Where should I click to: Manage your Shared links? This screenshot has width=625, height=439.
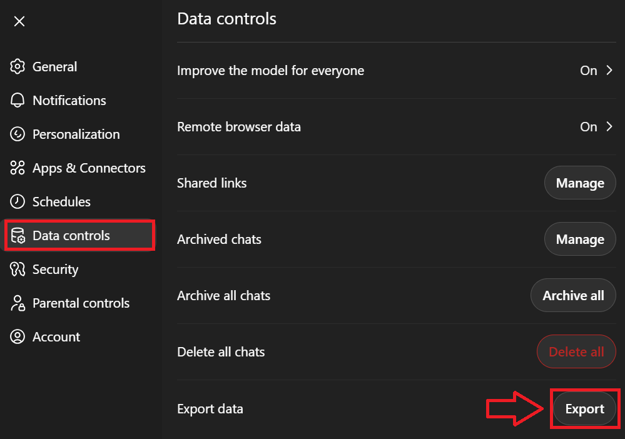[579, 183]
